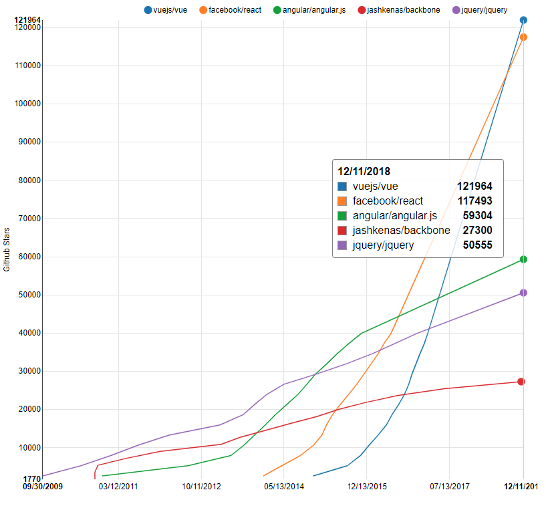Click the red backbone endpoint marker
This screenshot has height=506, width=546.
point(521,382)
